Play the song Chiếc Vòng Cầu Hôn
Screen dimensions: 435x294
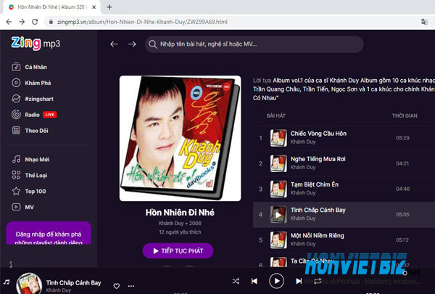coord(318,134)
